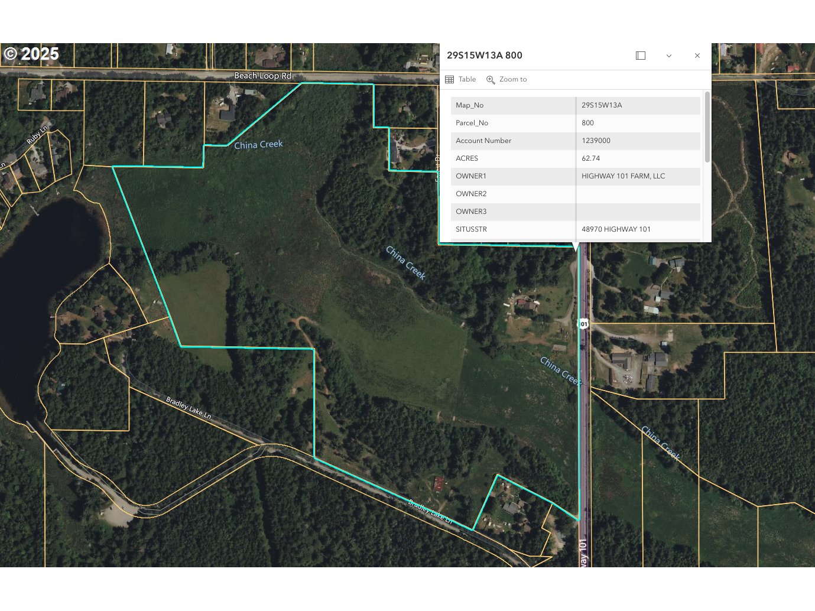This screenshot has width=815, height=611.
Task: Select the popup title 29S15W13A 800
Action: [484, 56]
